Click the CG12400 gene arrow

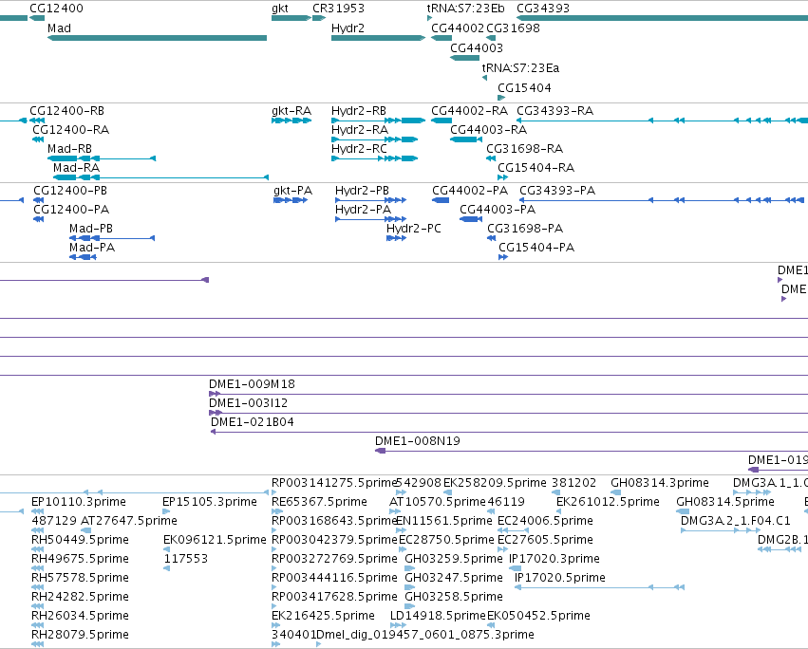(x=37, y=18)
